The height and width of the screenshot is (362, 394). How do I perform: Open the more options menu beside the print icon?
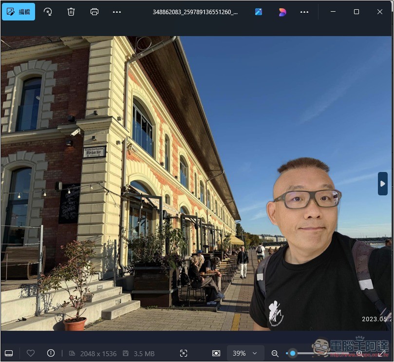click(x=117, y=12)
